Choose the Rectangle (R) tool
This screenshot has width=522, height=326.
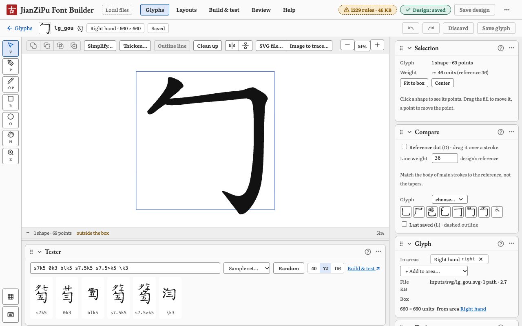point(11,102)
